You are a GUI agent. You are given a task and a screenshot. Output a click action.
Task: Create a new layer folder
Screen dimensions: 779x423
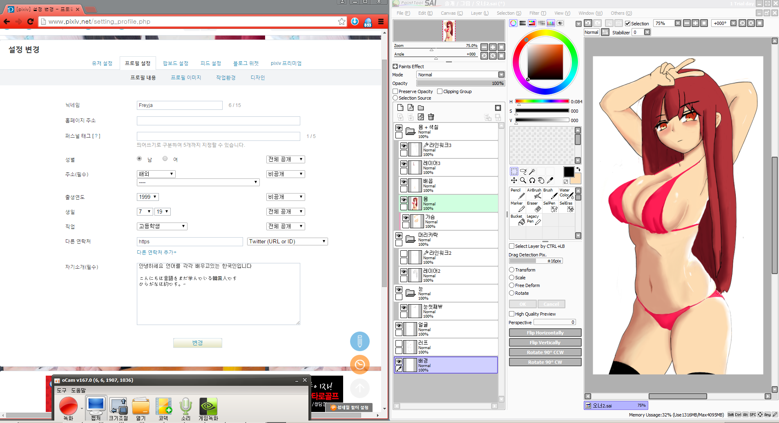421,107
